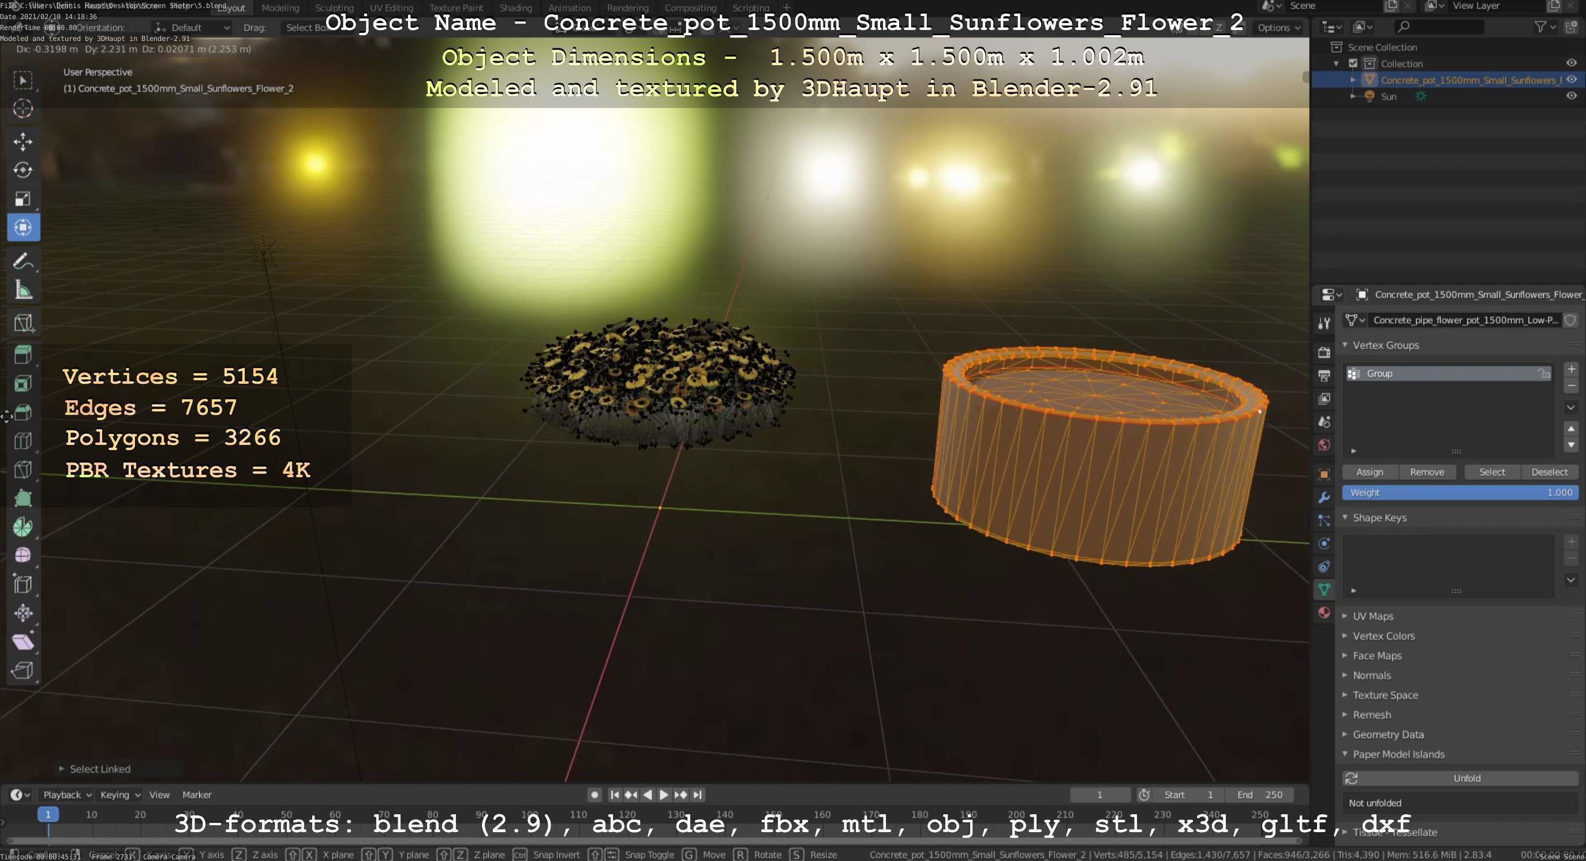The height and width of the screenshot is (861, 1586).
Task: Open the timeline Marker menu
Action: pyautogui.click(x=197, y=795)
